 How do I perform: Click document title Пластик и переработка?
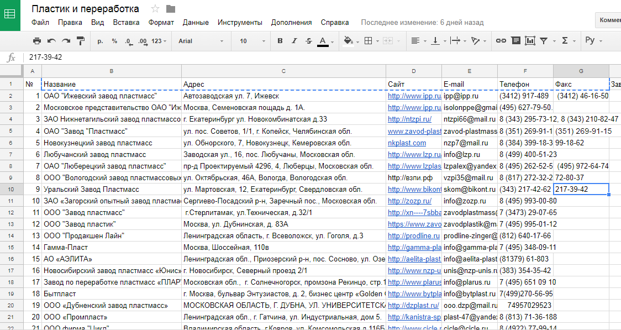click(85, 9)
